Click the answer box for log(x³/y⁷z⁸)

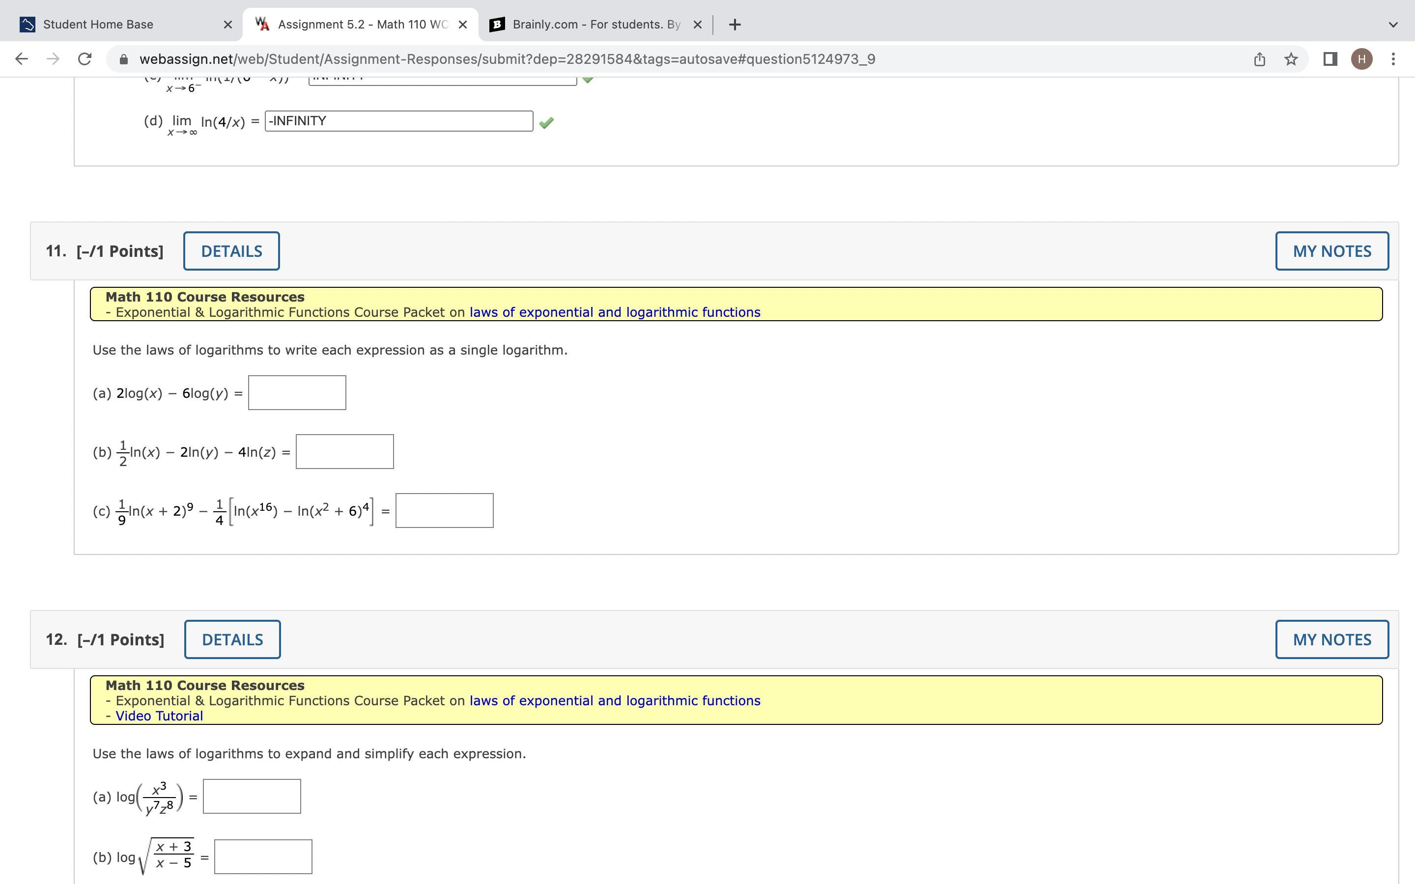[252, 796]
